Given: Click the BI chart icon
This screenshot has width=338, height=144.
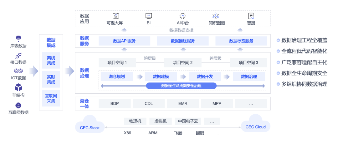Looking at the screenshot, I should click(149, 16).
